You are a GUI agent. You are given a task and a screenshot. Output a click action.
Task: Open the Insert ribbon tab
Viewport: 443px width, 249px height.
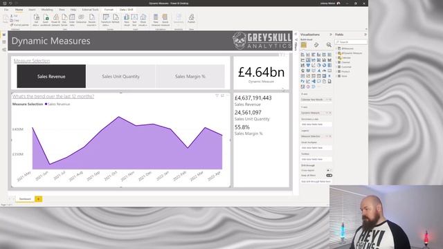pos(32,10)
